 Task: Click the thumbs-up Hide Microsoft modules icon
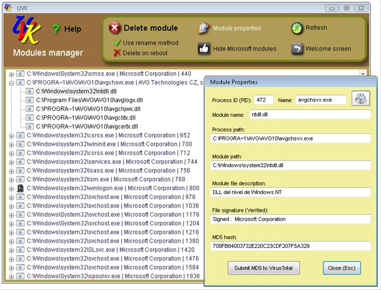pyautogui.click(x=204, y=48)
